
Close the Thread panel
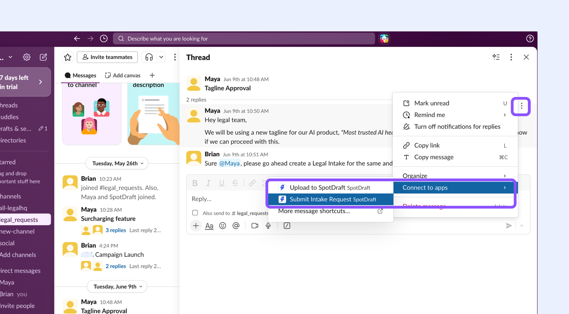point(526,57)
